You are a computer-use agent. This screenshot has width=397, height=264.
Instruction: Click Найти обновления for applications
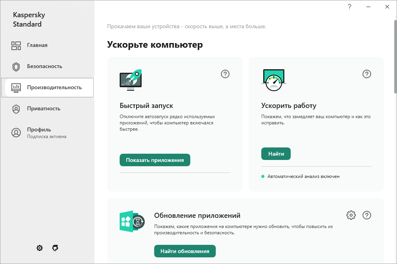coord(185,251)
